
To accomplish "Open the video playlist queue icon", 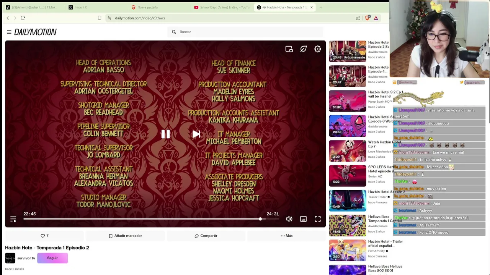I will 13,219.
